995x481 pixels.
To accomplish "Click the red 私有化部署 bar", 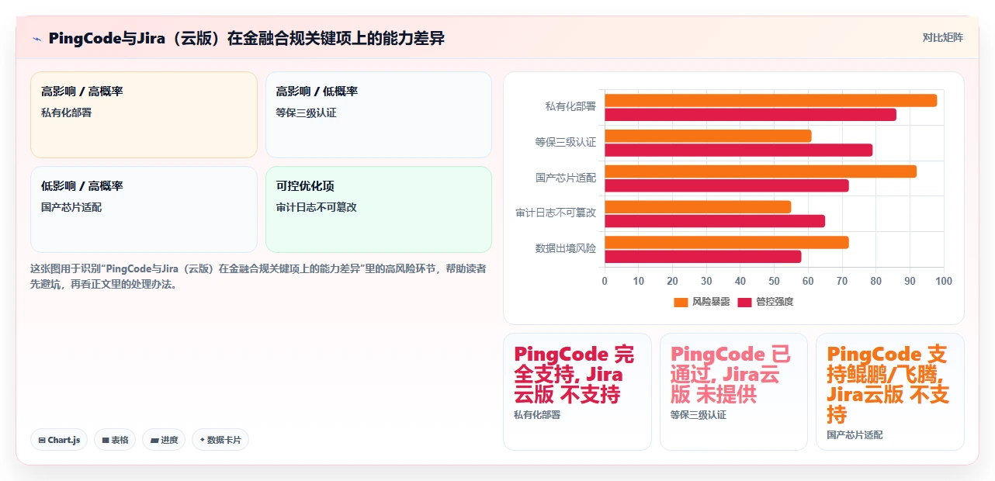I will [x=751, y=115].
